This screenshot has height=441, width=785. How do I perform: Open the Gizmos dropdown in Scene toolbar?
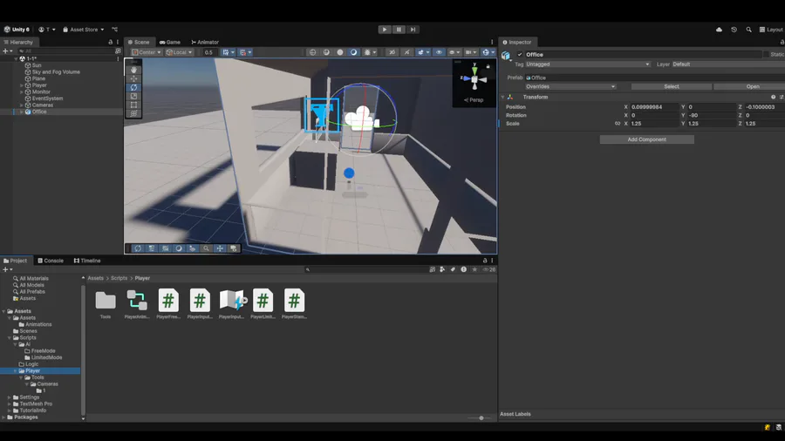[487, 52]
